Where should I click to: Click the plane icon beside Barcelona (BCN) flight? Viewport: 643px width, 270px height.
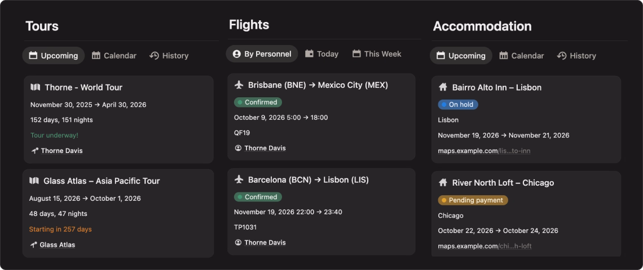239,179
